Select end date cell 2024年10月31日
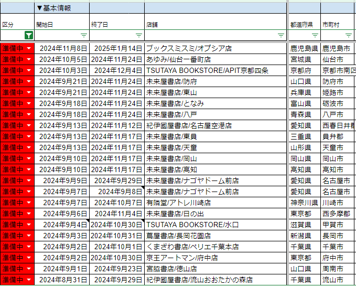The image size is (356, 287). (x=117, y=236)
